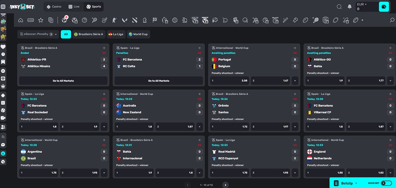
Task: Select the chess knight icon
Action: (145, 20)
